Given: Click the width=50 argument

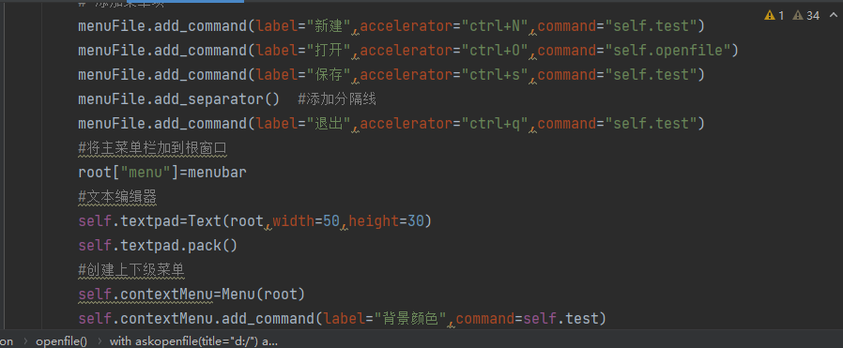Looking at the screenshot, I should [306, 221].
